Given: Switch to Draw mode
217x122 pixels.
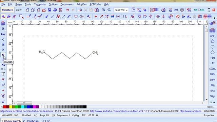Looking at the screenshot, I should (x=19, y=10).
